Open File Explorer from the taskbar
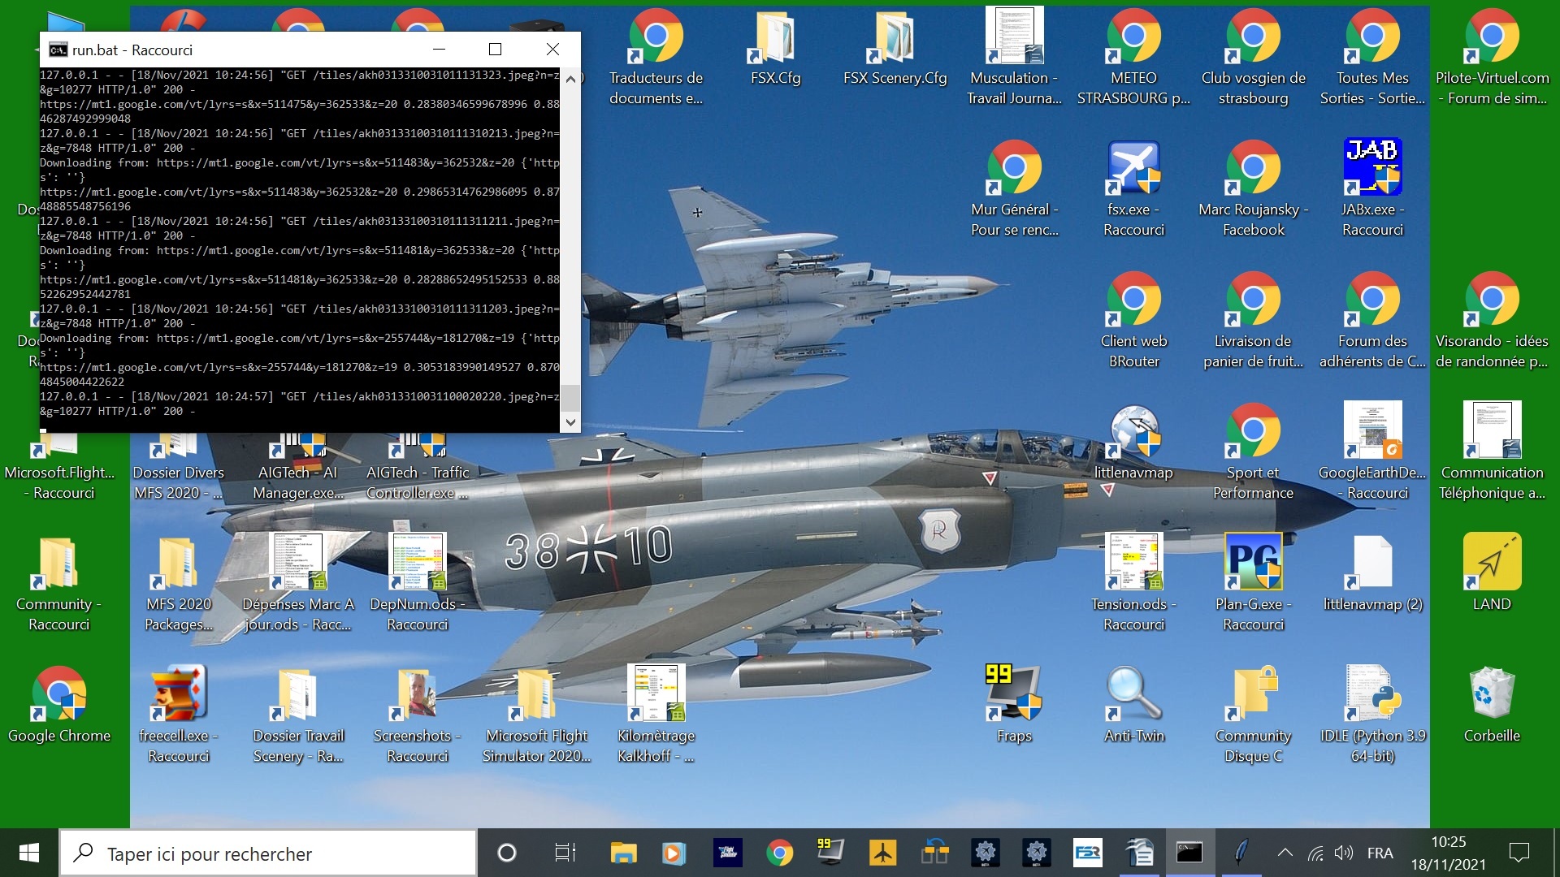 click(623, 853)
